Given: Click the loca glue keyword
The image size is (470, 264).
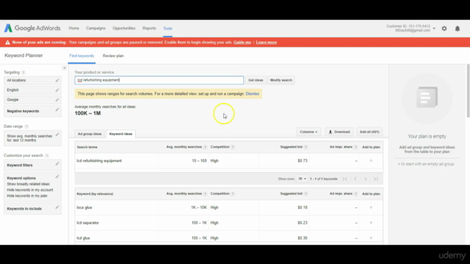Looking at the screenshot, I should pyautogui.click(x=84, y=208).
